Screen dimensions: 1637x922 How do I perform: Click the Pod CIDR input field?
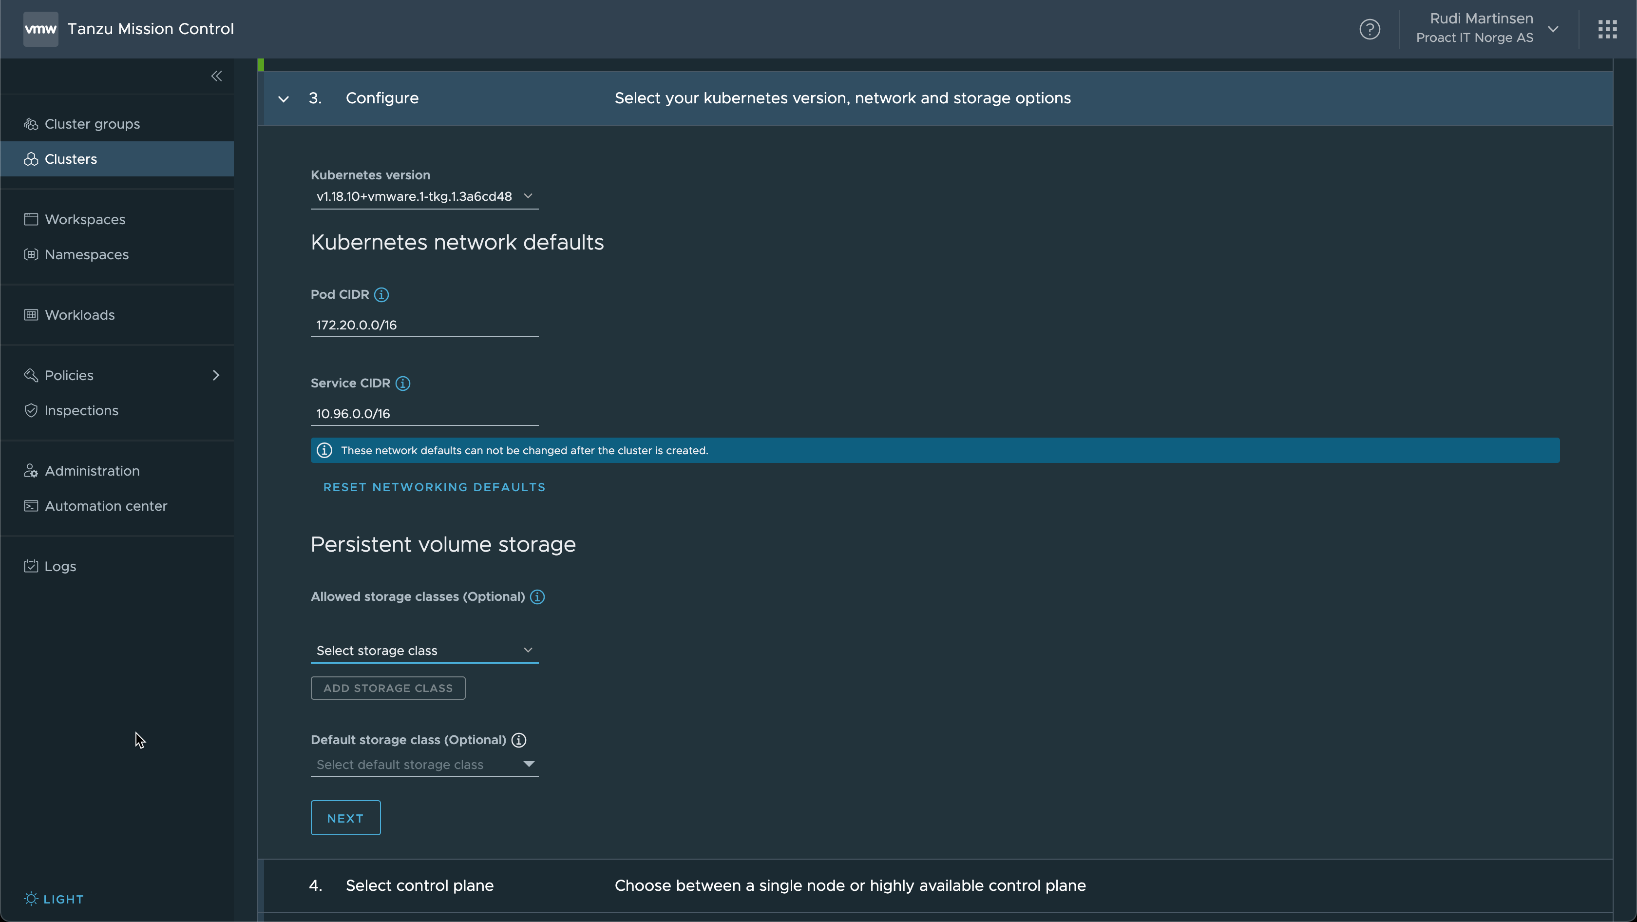[424, 325]
